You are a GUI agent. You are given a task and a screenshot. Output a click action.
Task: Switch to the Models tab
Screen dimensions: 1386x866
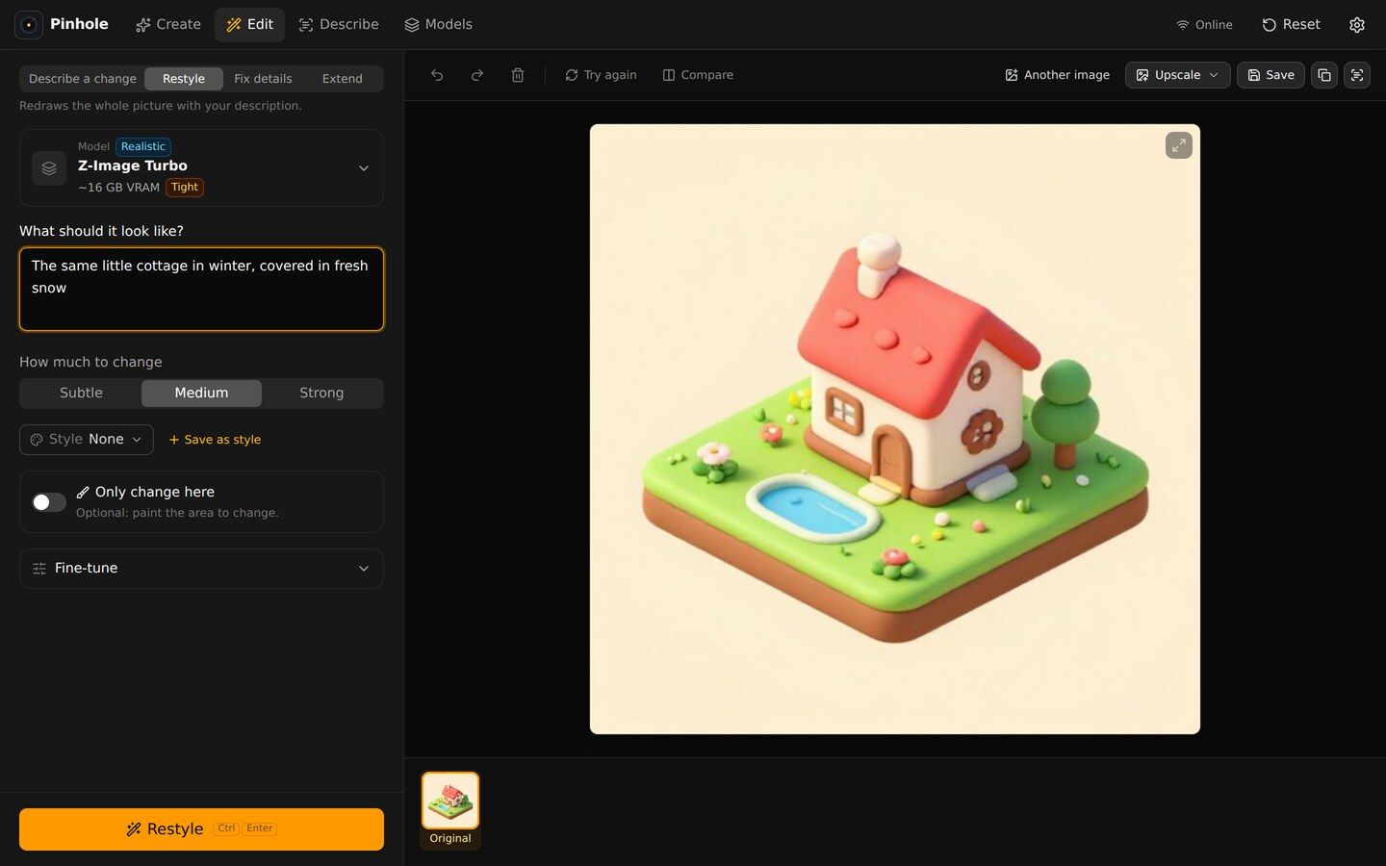438,25
